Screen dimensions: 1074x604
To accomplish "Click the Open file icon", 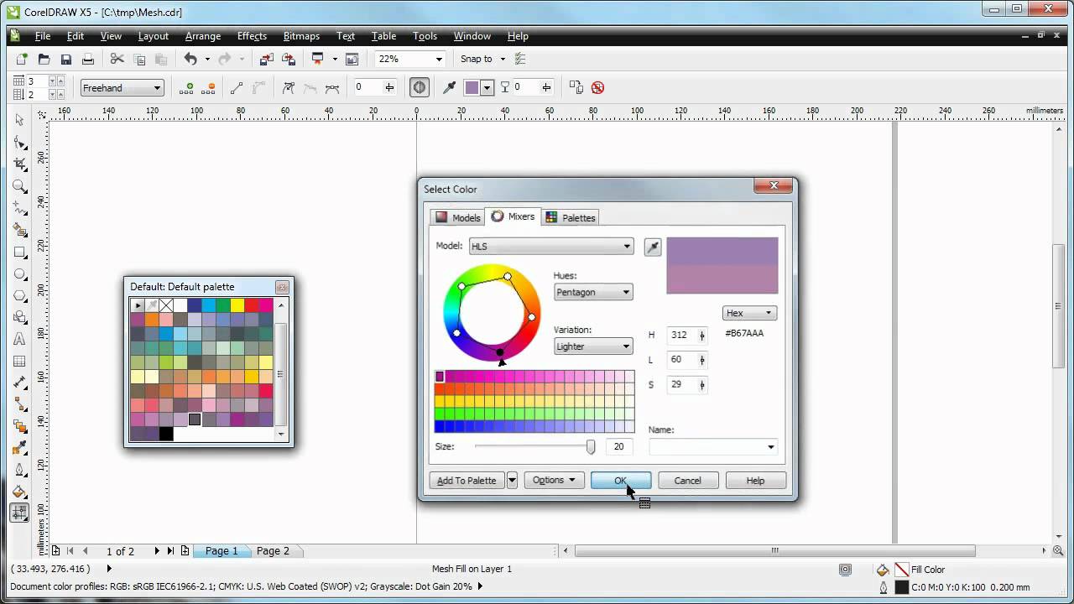I will coord(44,59).
